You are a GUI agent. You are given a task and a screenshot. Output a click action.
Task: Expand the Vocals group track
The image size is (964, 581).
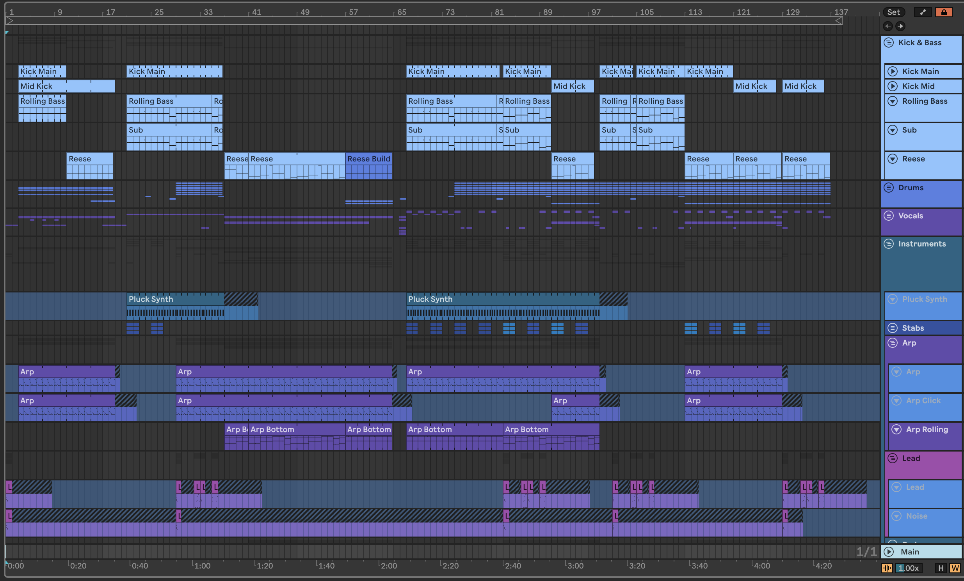[x=889, y=216]
